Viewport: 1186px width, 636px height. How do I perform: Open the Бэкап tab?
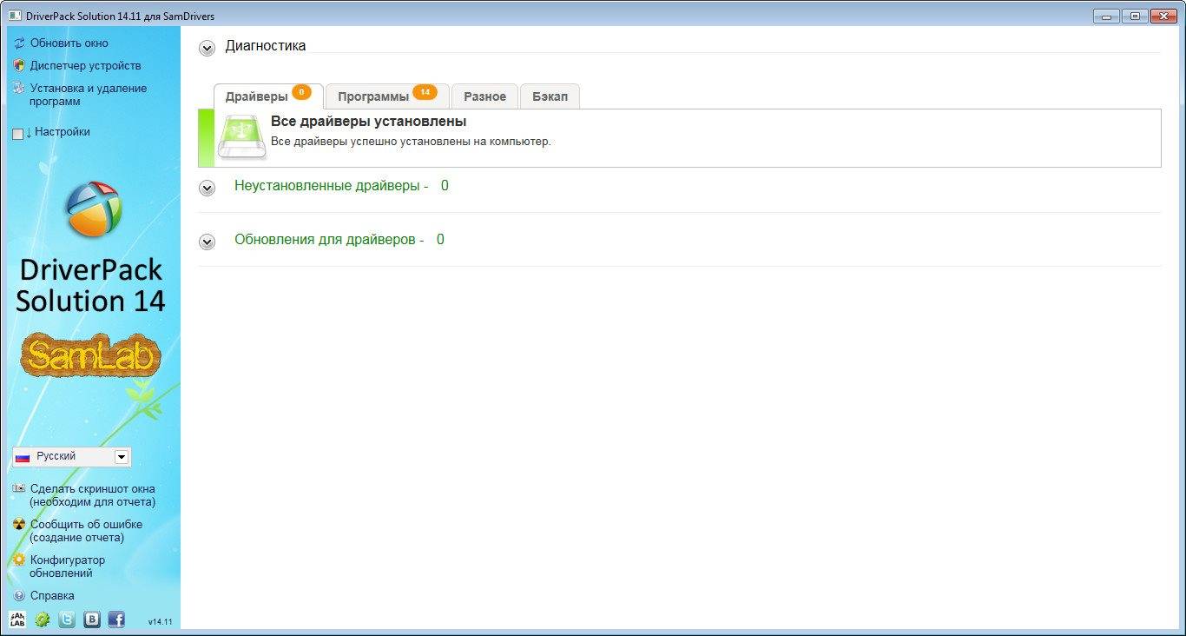(550, 96)
